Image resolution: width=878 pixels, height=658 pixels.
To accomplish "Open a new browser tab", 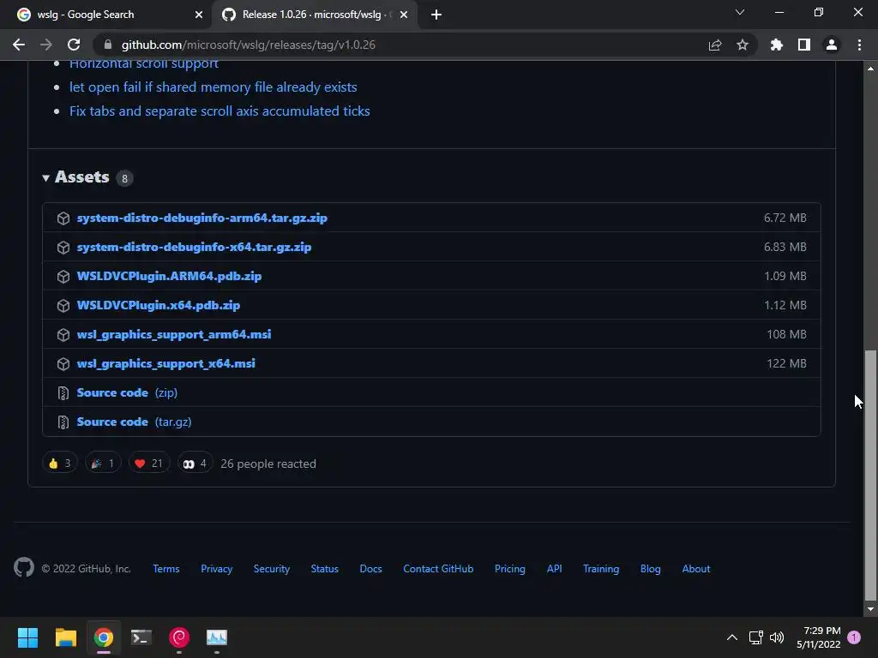I will coord(436,15).
